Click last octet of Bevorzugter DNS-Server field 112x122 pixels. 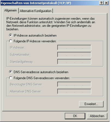point(87,84)
